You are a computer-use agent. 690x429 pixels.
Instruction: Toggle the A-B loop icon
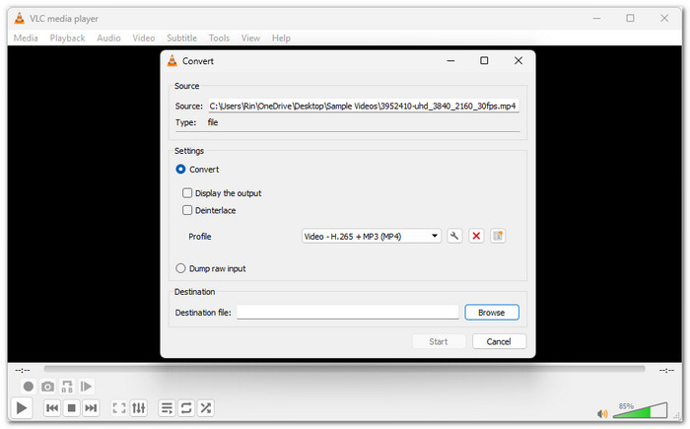pyautogui.click(x=67, y=387)
